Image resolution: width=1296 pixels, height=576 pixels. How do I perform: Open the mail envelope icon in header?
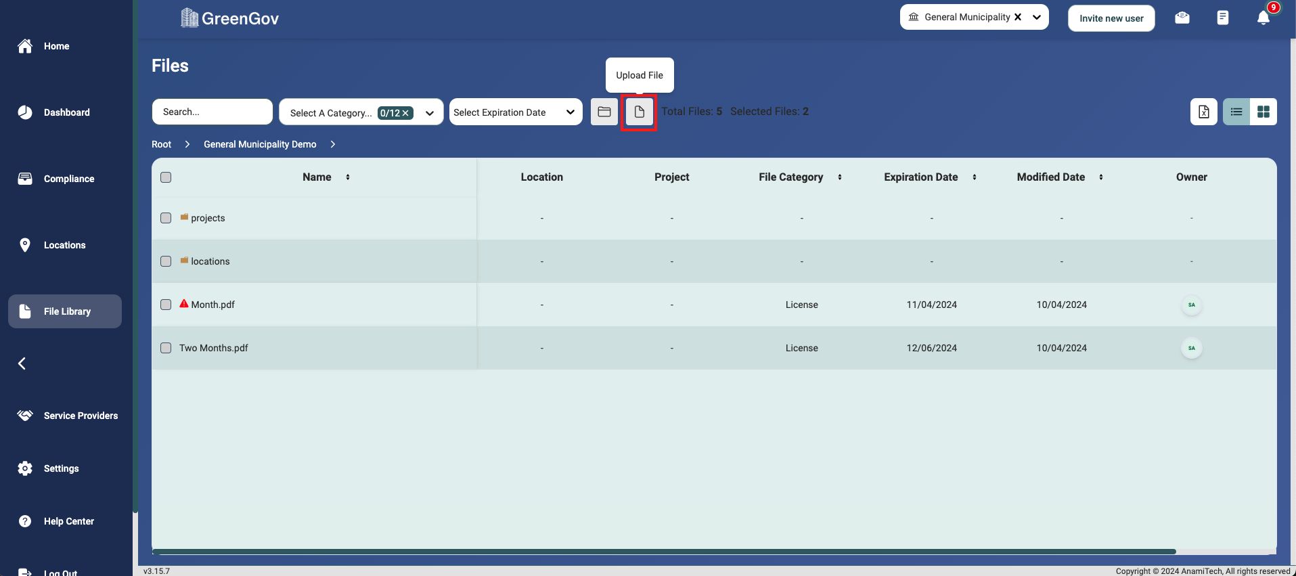[x=1182, y=18]
